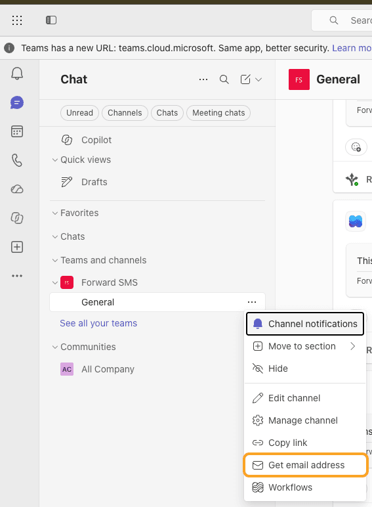This screenshot has width=372, height=507.
Task: Filter by Unread
Action: pyautogui.click(x=79, y=113)
